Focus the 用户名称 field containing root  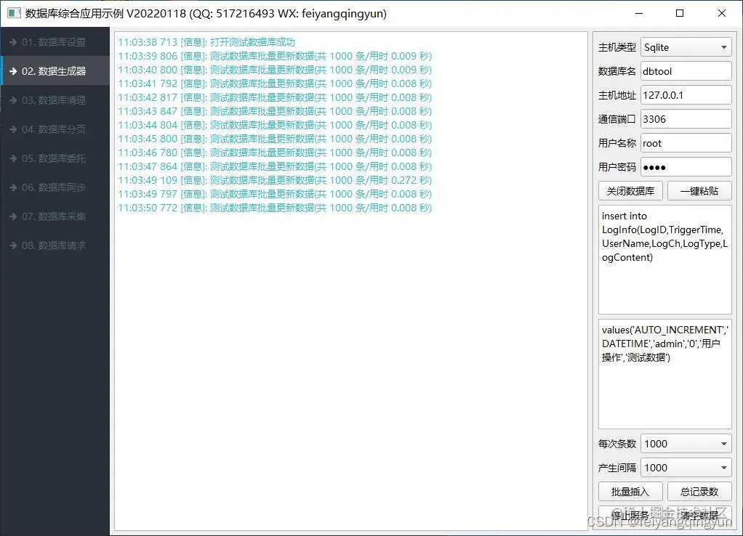(686, 143)
